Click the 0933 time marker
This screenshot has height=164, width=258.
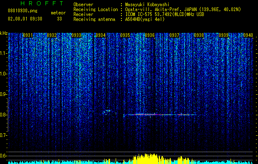(76, 35)
